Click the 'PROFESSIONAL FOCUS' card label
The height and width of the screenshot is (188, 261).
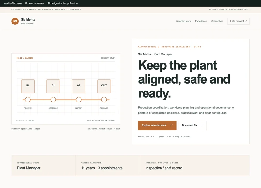pyautogui.click(x=28, y=163)
